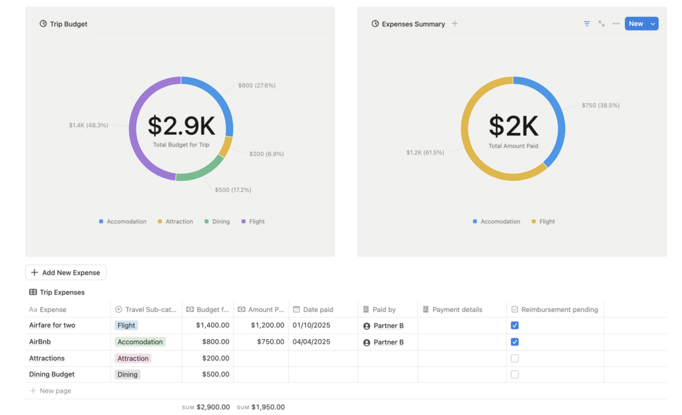Click Accomodation legend swatch in Trip Budget

101,221
